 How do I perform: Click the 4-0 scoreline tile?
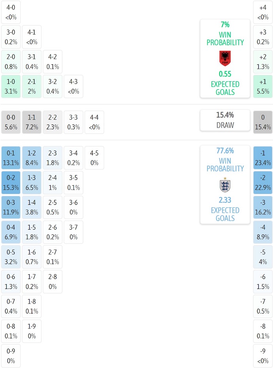click(x=11, y=12)
